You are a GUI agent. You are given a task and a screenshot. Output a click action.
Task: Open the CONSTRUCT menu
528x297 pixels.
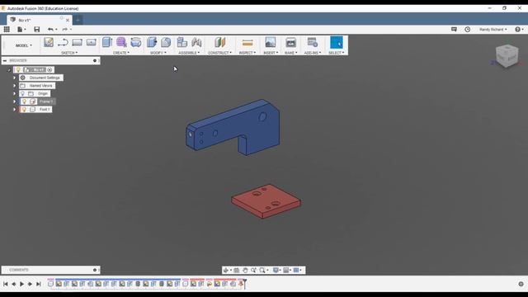coord(219,53)
